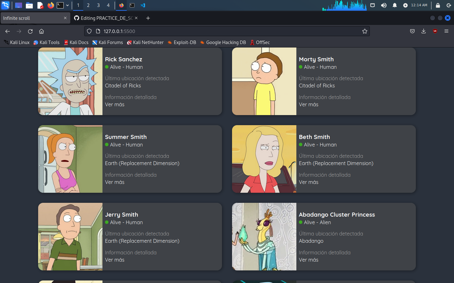Open the Kali applications menu
The width and height of the screenshot is (454, 283).
6,5
